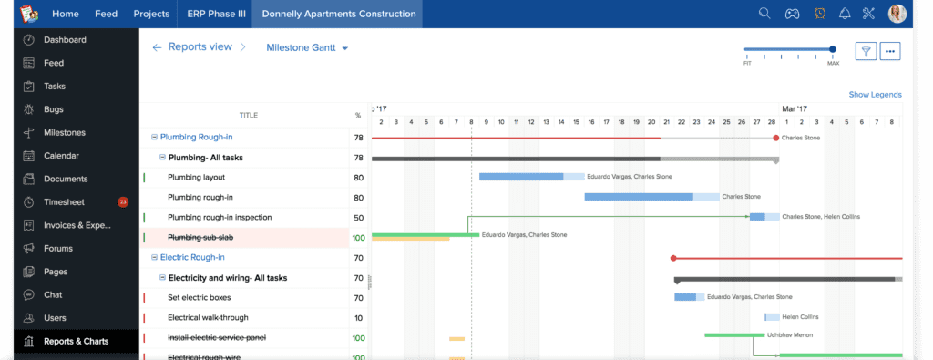Open the orange timer clock icon
Screen dimensions: 933x360
(x=819, y=14)
